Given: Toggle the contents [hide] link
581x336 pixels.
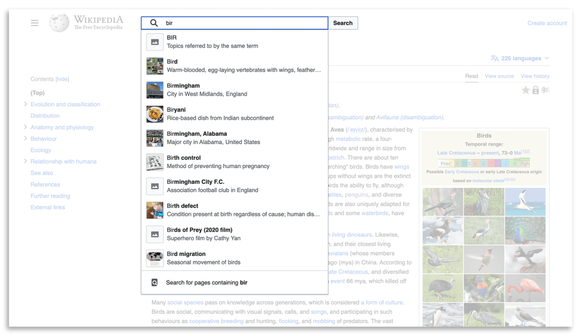Looking at the screenshot, I should coord(62,79).
